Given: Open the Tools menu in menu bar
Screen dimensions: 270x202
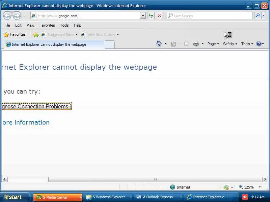Looking at the screenshot, I should click(64, 25).
